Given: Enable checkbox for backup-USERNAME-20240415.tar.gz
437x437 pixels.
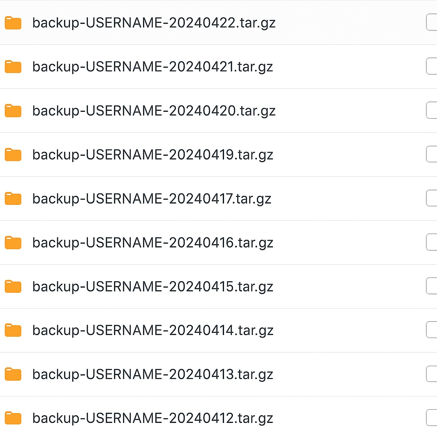Looking at the screenshot, I should 432,286.
